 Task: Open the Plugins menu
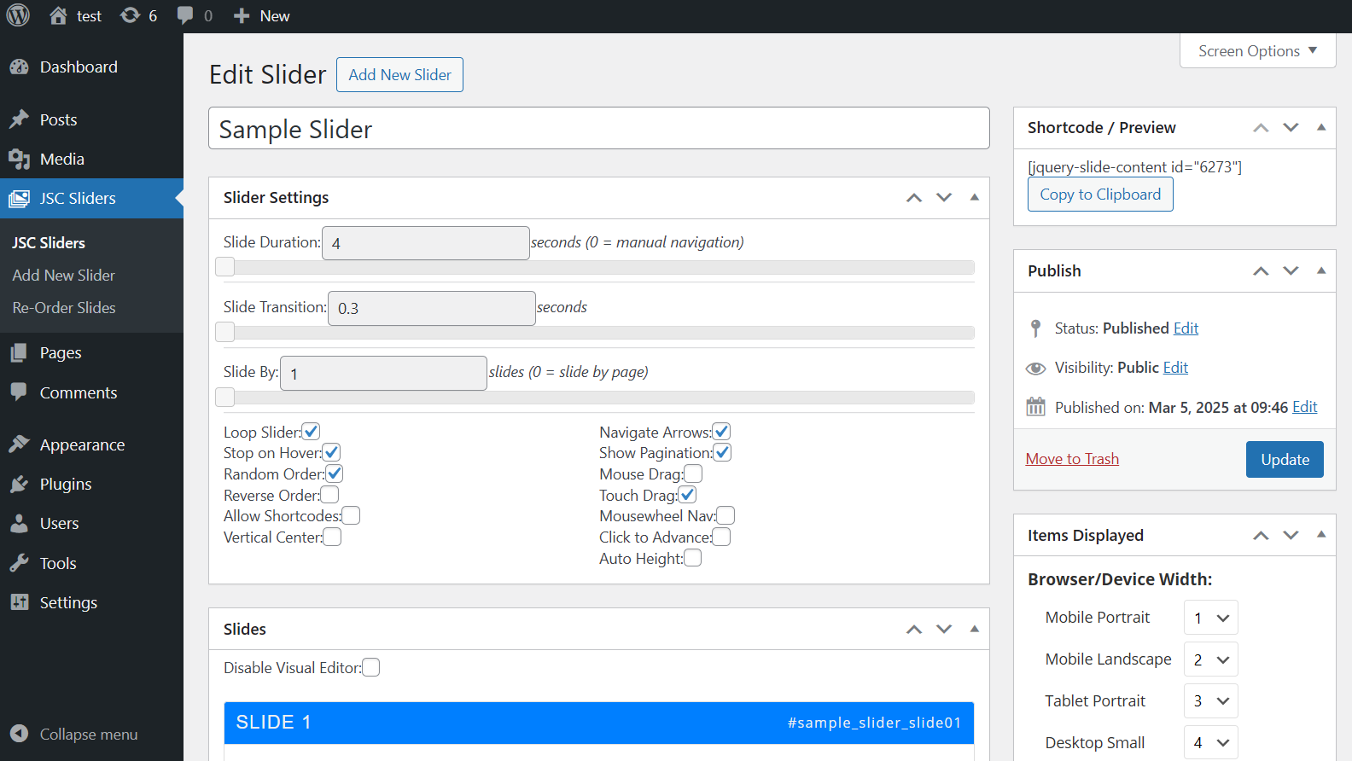pyautogui.click(x=91, y=484)
